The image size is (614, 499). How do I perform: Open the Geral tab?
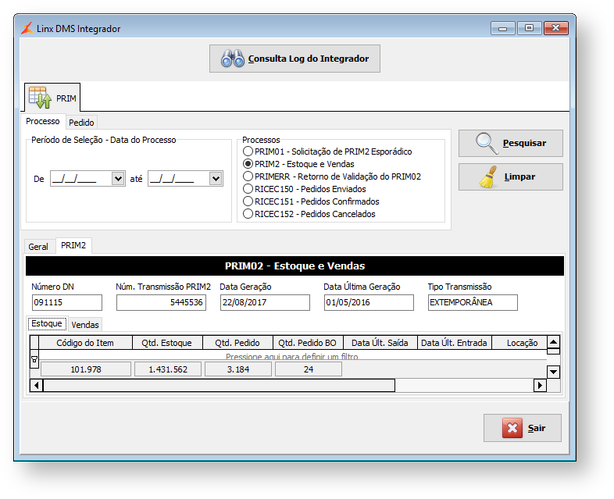(x=38, y=247)
